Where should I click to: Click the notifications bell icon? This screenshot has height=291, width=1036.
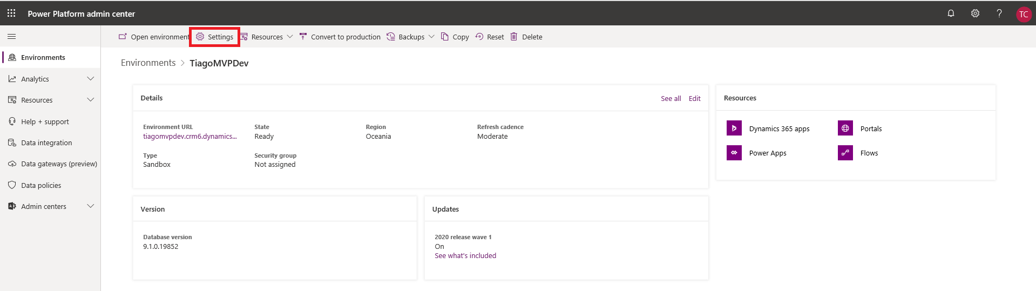(951, 13)
